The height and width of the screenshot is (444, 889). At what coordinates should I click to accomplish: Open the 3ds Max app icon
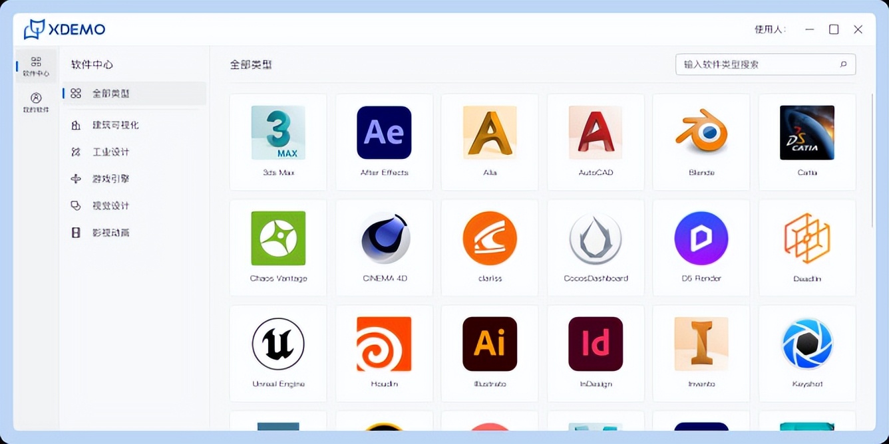(x=278, y=133)
